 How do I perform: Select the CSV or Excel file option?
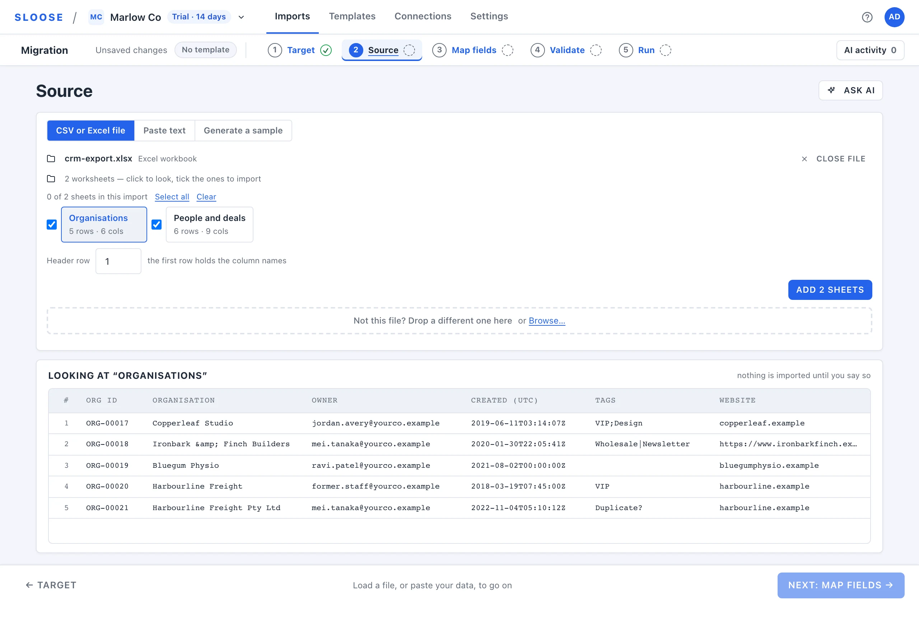90,130
